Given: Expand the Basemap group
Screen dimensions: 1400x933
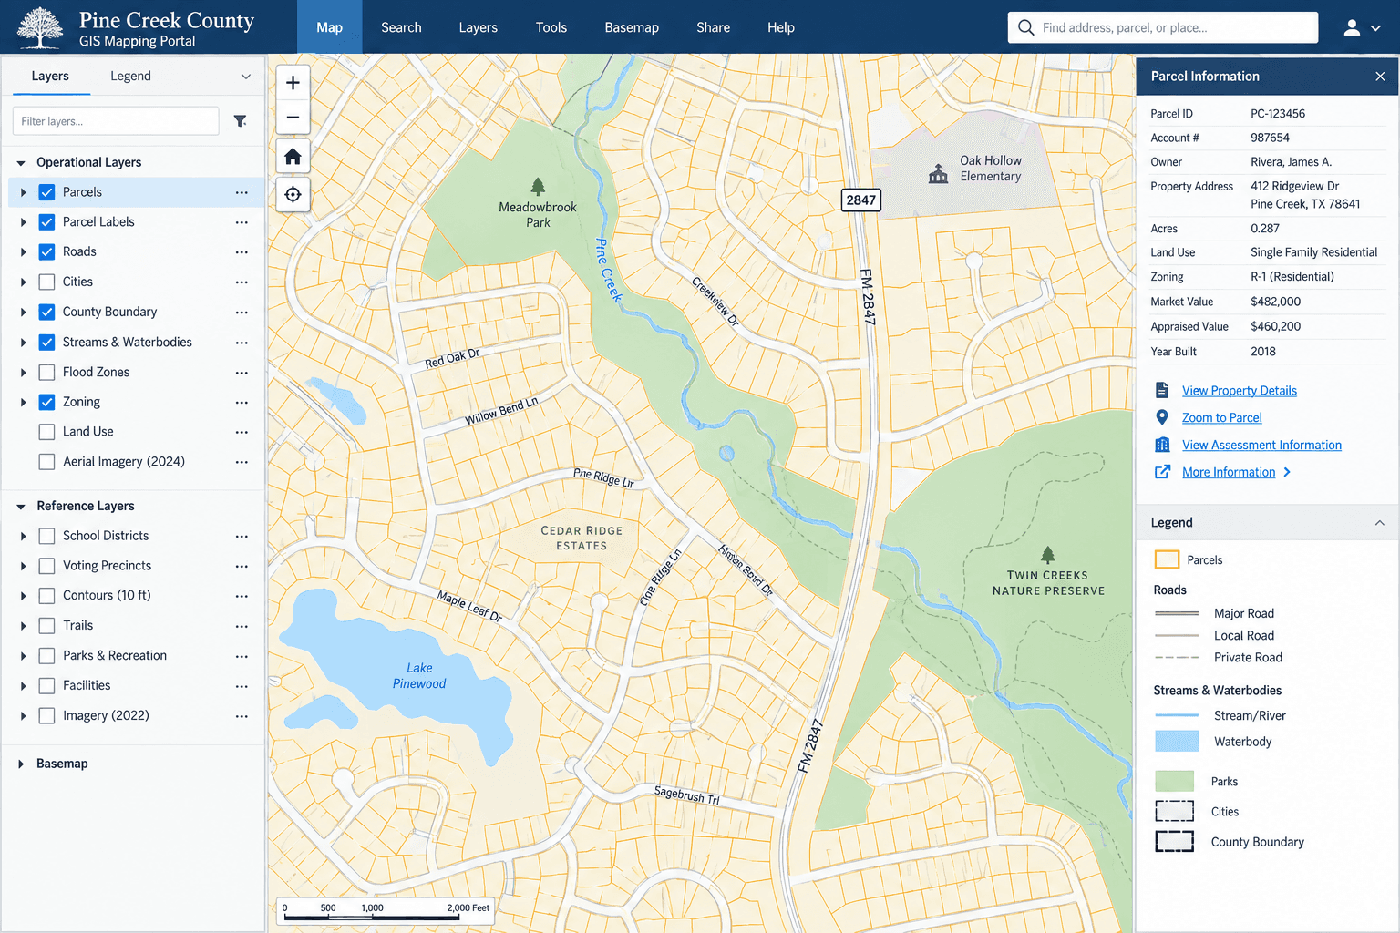Looking at the screenshot, I should click(x=21, y=764).
